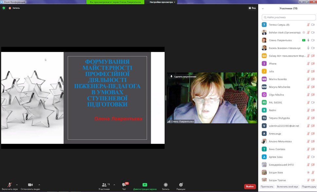Click the Найти участника search field
Screen dimensions: 317x192
click(x=289, y=17)
